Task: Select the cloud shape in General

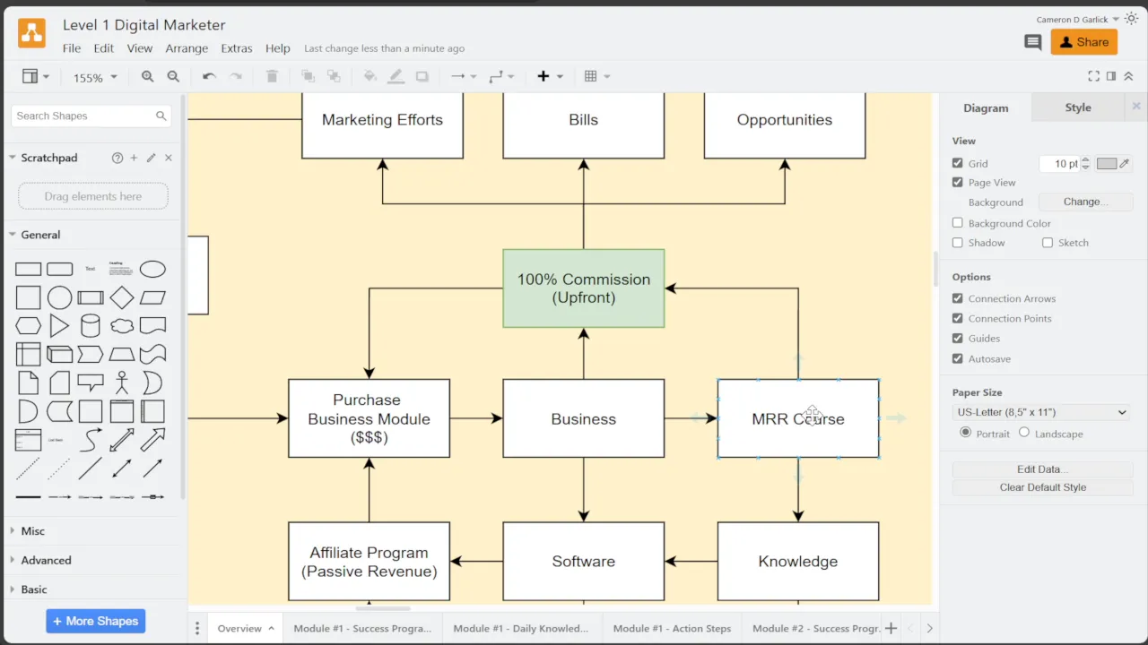Action: tap(122, 326)
